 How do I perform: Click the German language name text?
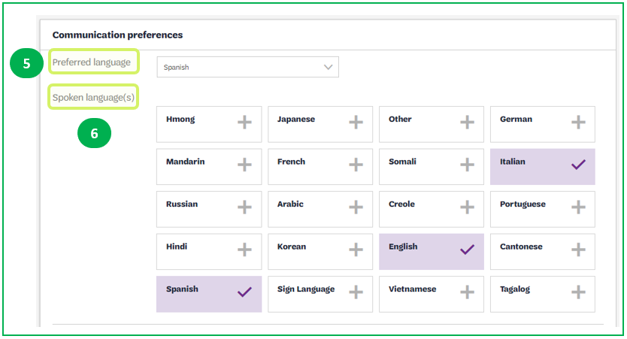[516, 119]
